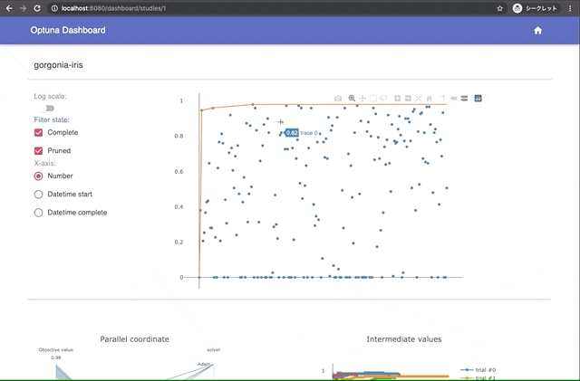Toggle the Log scale switch
Image resolution: width=580 pixels, height=381 pixels.
coord(46,109)
